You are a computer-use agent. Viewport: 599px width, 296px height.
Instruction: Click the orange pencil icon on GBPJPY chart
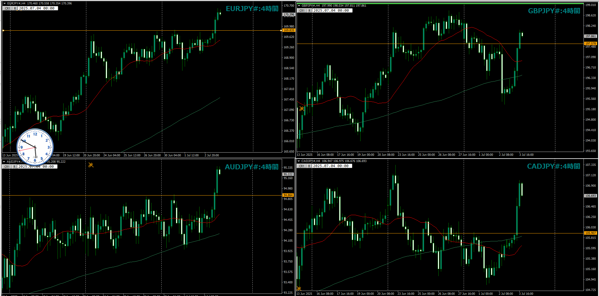pyautogui.click(x=301, y=109)
